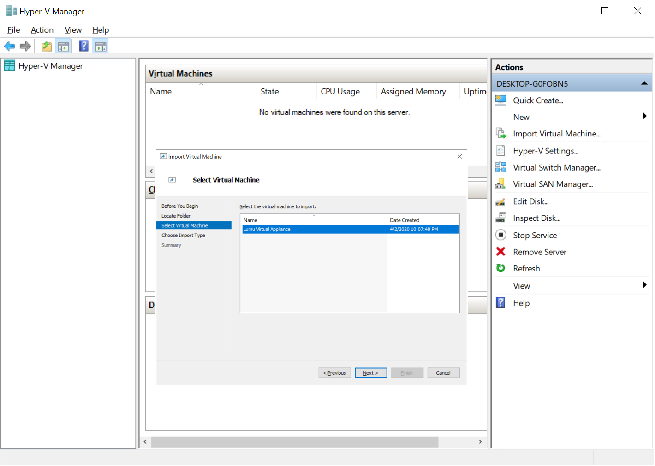Click the Remove Server action
This screenshot has width=655, height=466.
540,252
